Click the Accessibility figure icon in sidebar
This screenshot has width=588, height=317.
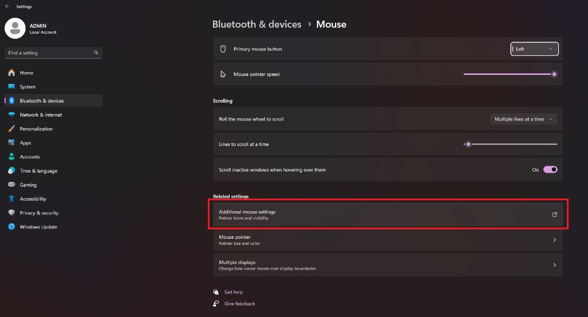click(x=11, y=199)
